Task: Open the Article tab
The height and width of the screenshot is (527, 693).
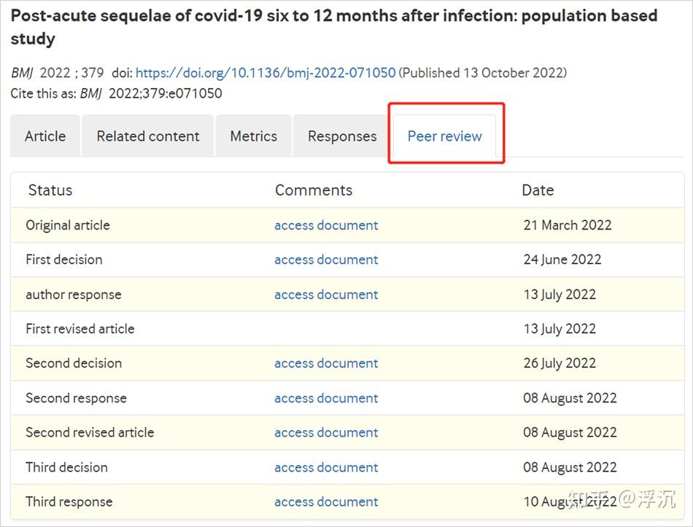Action: click(x=45, y=136)
